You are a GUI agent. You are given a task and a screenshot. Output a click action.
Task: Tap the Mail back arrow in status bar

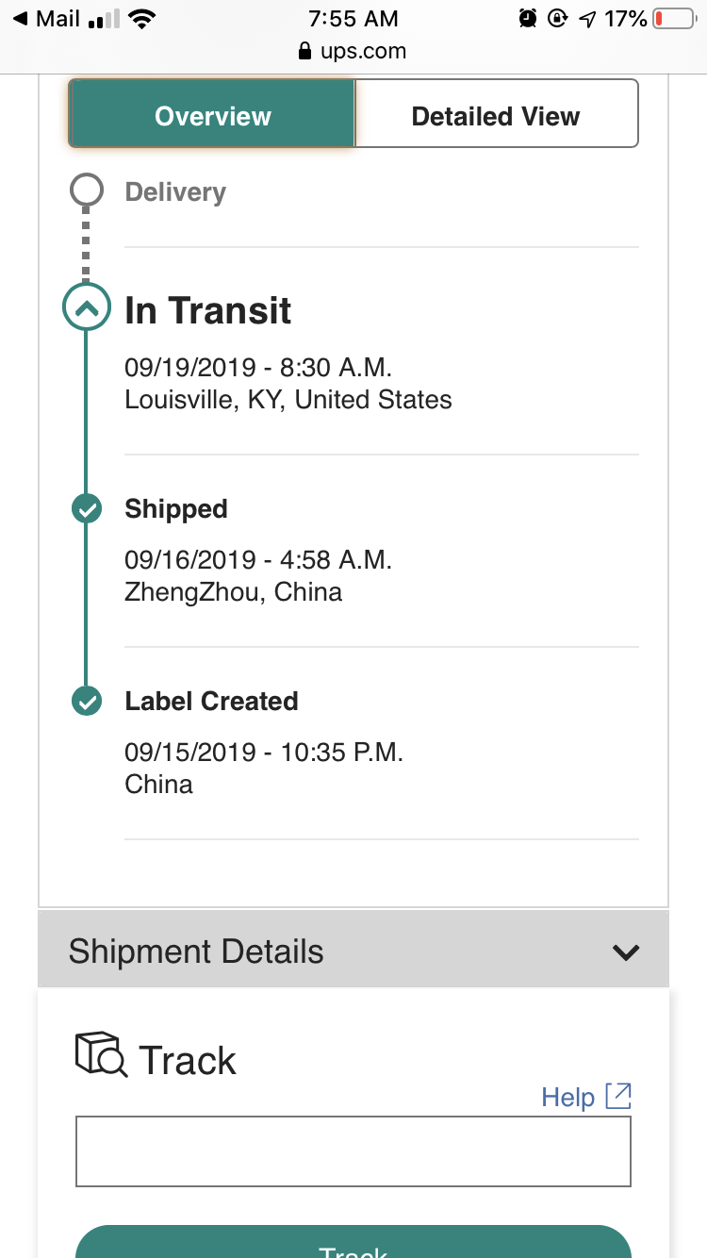(20, 19)
